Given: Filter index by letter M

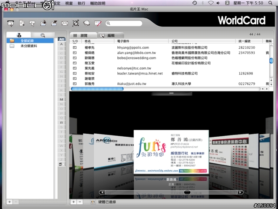Looking at the screenshot, I should click(x=62, y=100).
